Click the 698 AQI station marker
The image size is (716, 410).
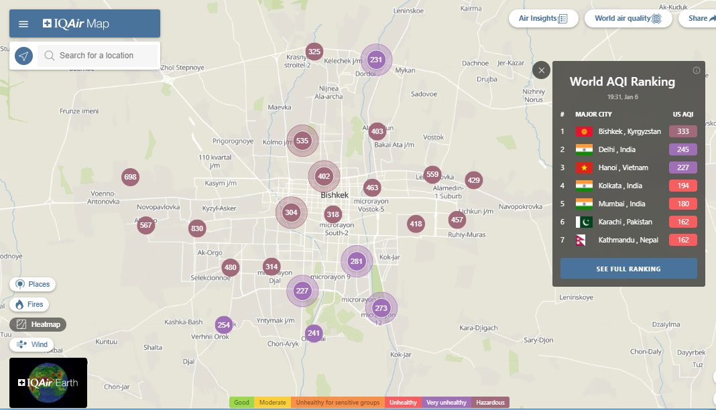pyautogui.click(x=130, y=178)
